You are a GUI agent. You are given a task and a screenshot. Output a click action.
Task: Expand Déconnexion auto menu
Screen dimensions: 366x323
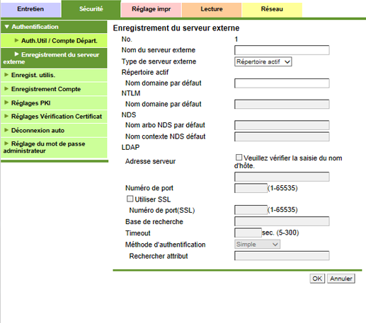point(54,130)
